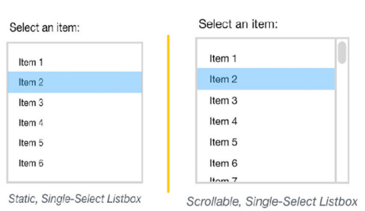Click the left 'Select an item:' label
Image resolution: width=365 pixels, height=211 pixels.
coord(44,28)
